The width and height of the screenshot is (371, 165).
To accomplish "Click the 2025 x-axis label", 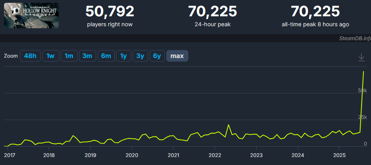I will coord(339,155).
